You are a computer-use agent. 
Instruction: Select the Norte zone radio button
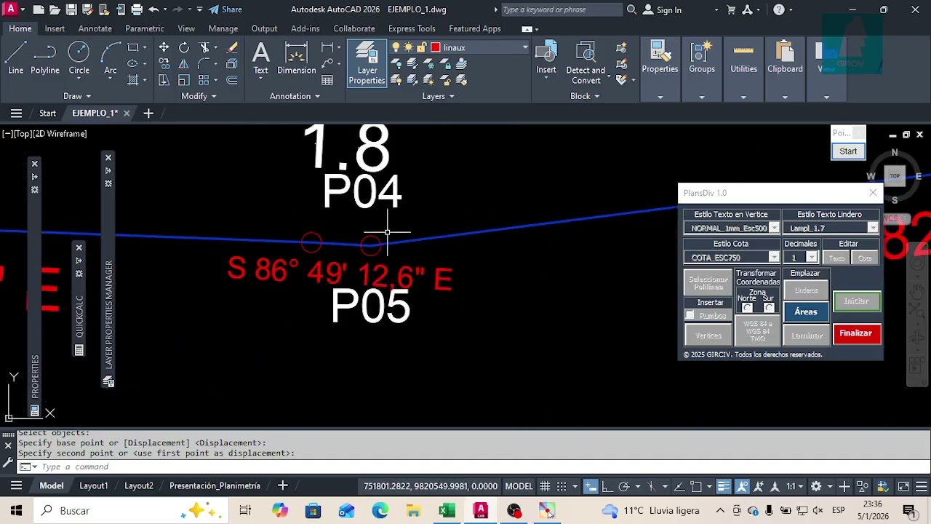click(747, 307)
